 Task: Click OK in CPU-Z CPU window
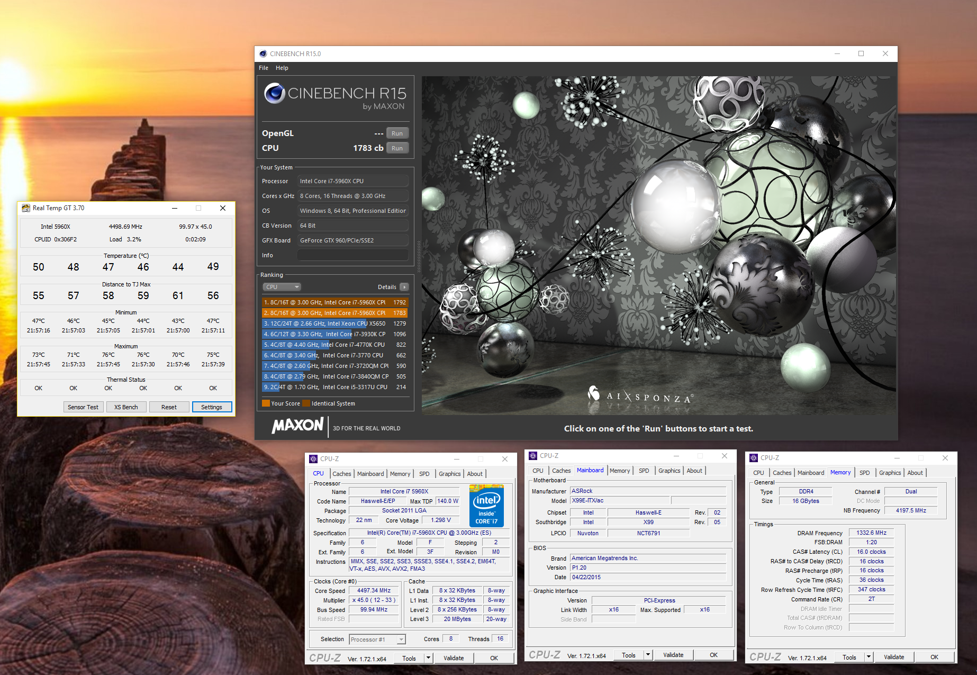pyautogui.click(x=494, y=658)
